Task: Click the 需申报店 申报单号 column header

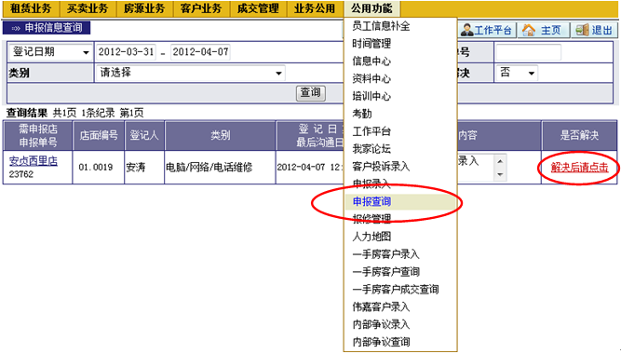Action: [x=38, y=136]
